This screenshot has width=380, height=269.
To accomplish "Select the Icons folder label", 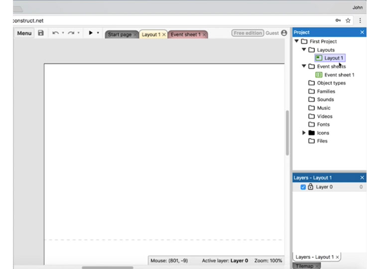I will pos(323,133).
